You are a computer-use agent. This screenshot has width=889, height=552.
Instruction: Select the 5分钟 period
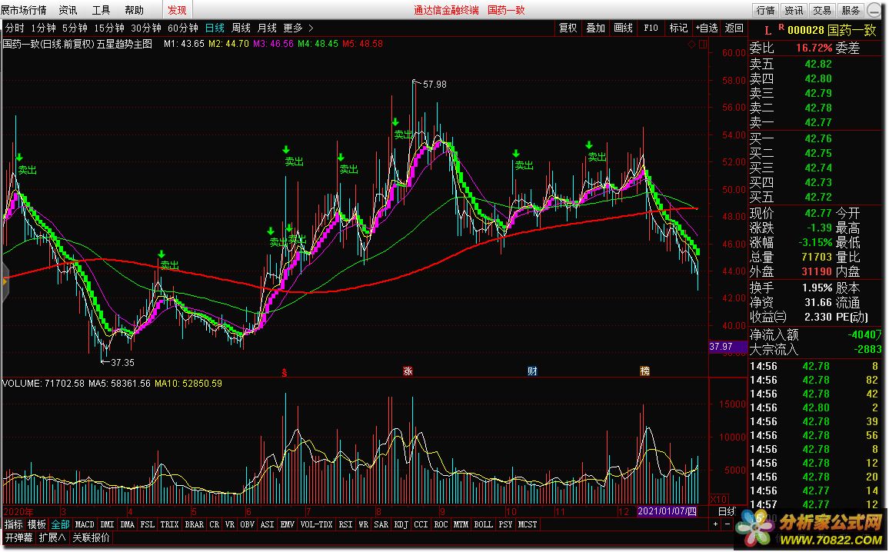[x=75, y=28]
